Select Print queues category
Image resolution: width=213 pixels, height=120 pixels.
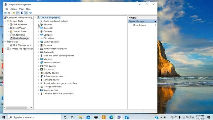click(x=50, y=66)
